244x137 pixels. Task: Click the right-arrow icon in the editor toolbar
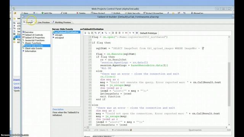tap(109, 33)
